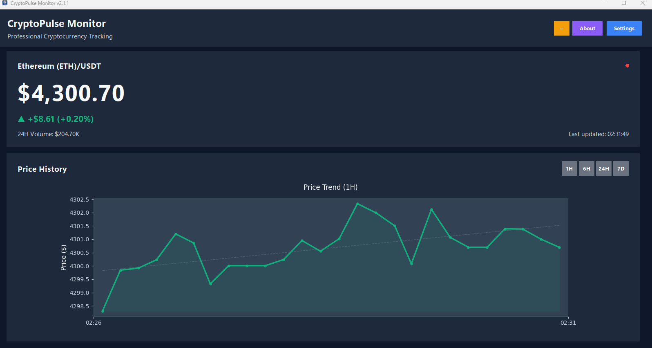This screenshot has width=652, height=348.
Task: Click the 4300.0 y-axis label
Action: (x=79, y=266)
